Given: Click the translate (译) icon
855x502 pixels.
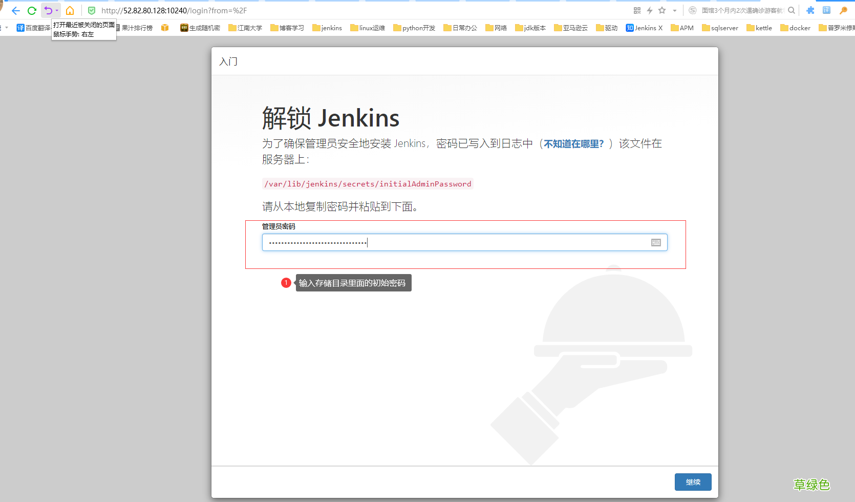Looking at the screenshot, I should click(826, 10).
